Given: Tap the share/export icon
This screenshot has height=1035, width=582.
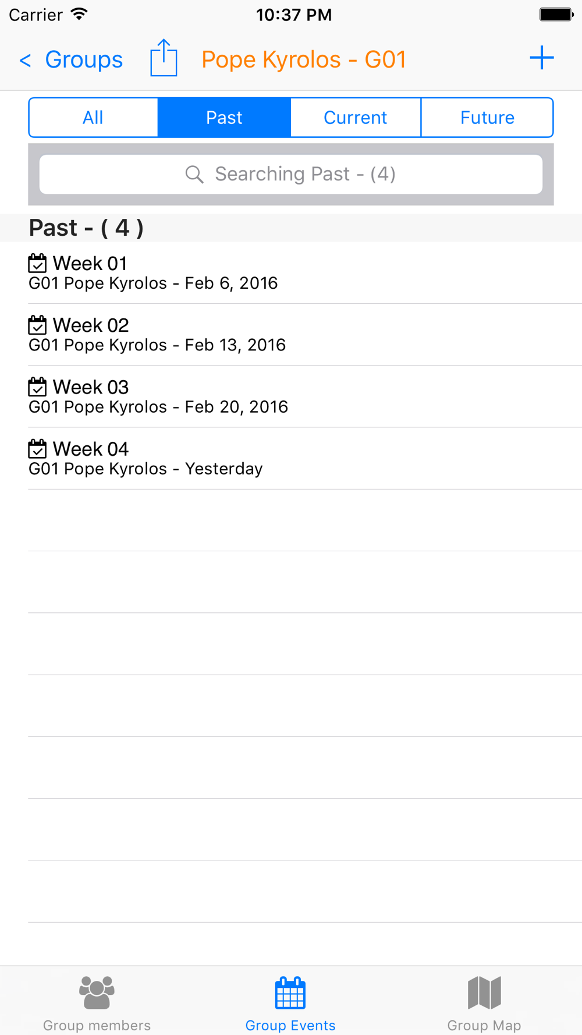Looking at the screenshot, I should point(164,58).
